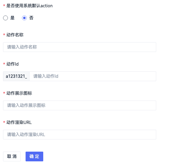
Task: Click the 是 option label text
Action: click(12, 18)
